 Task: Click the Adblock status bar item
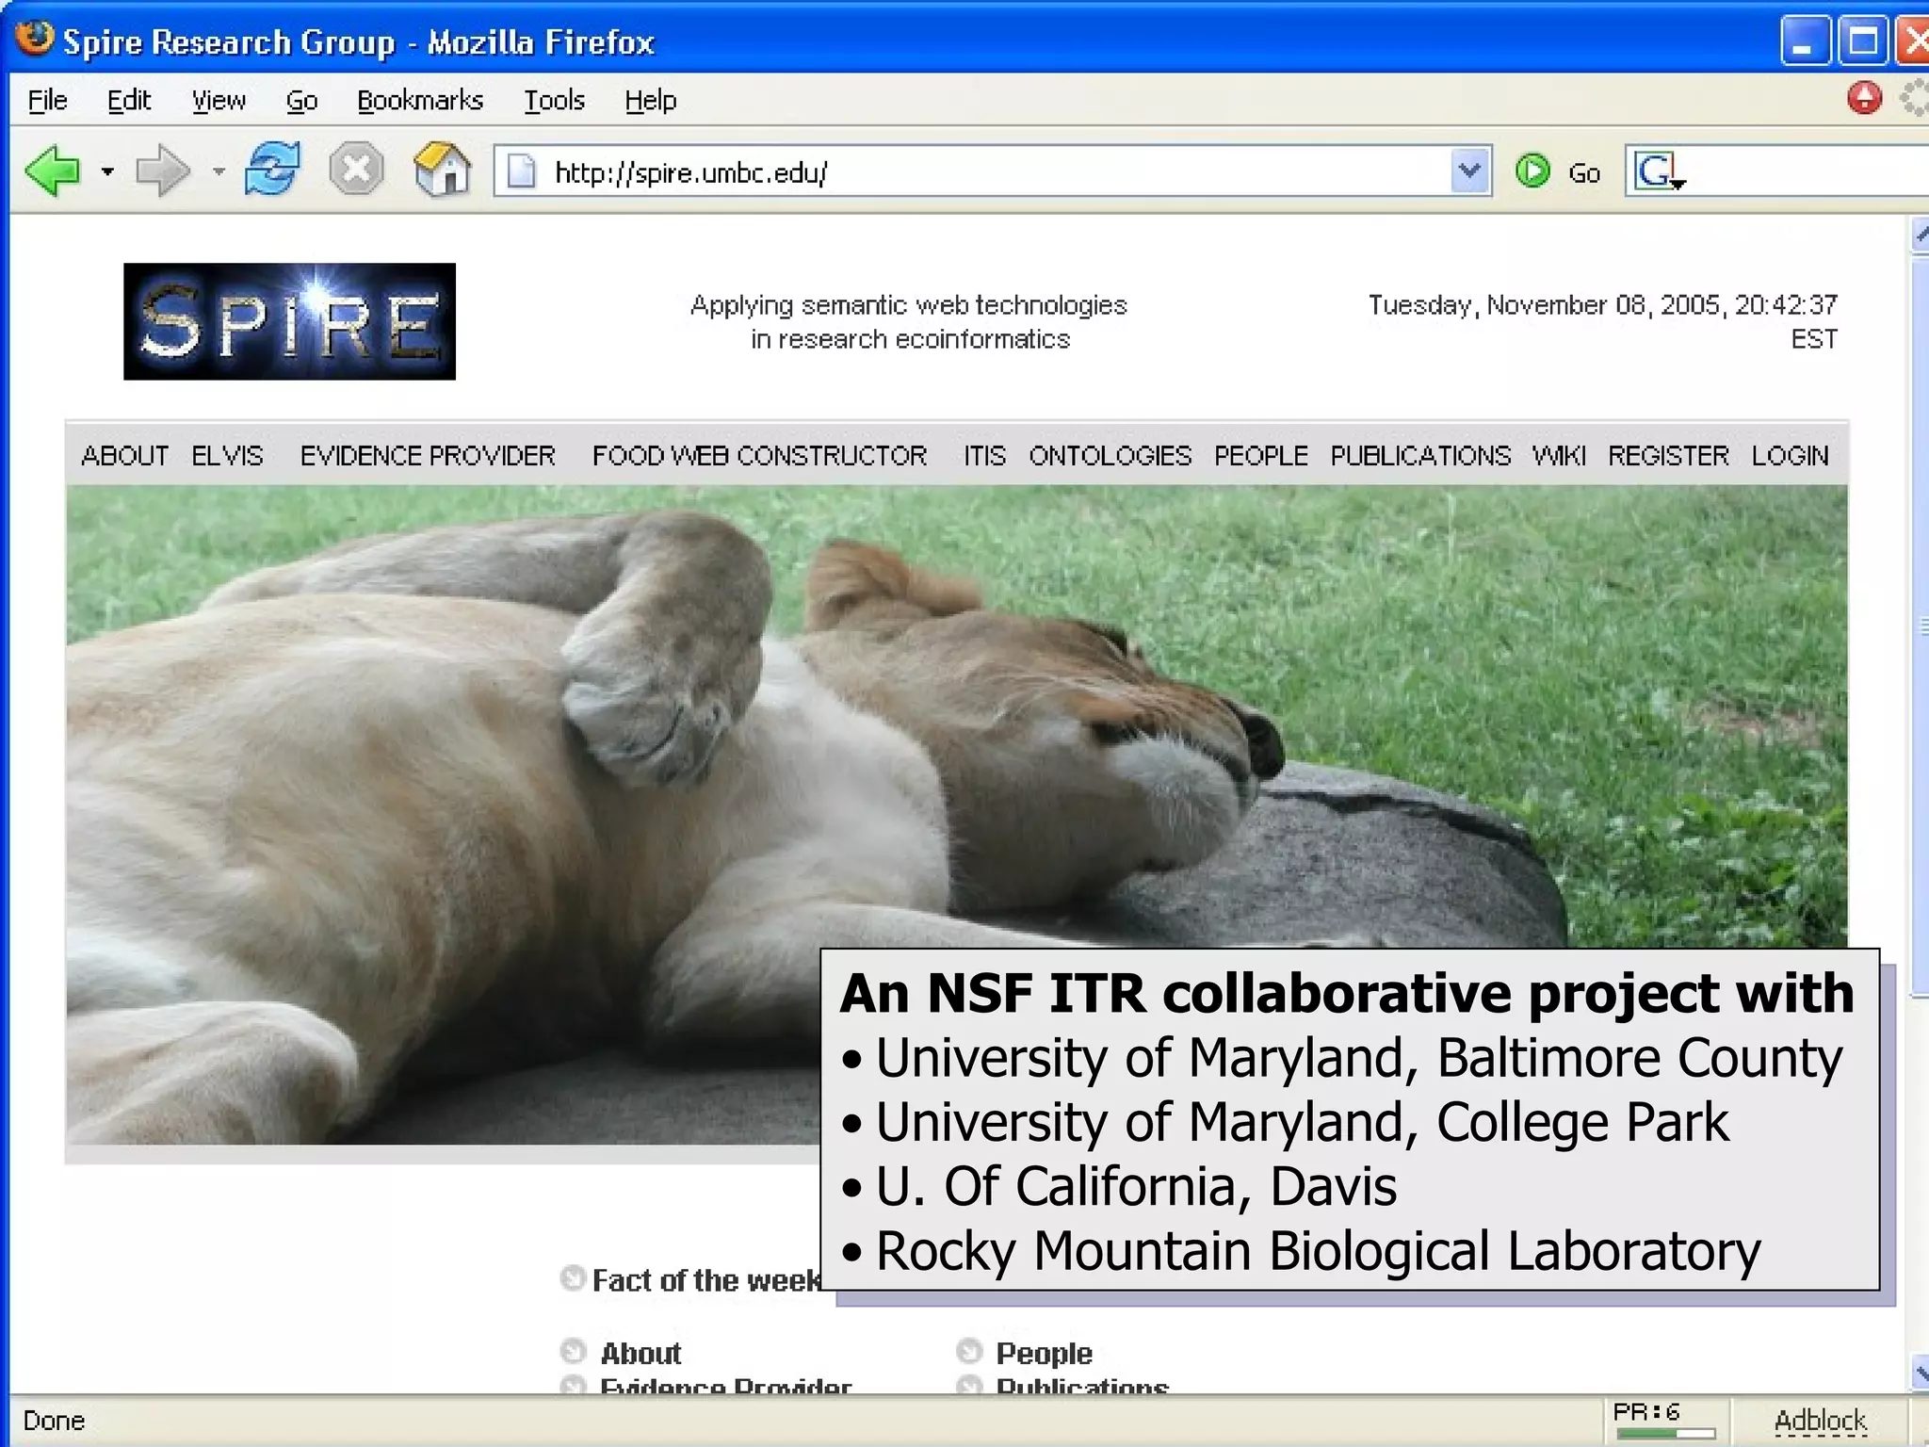[1820, 1421]
